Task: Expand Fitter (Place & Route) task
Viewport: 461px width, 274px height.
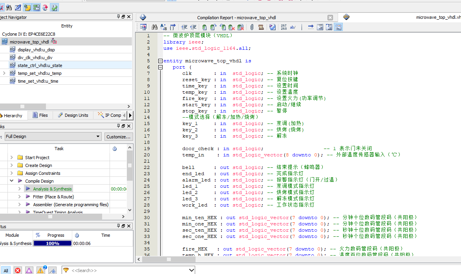Action: coord(19,196)
